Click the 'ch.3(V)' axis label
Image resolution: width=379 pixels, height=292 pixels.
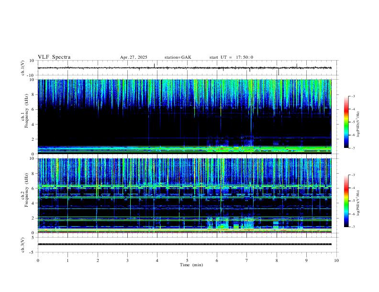23,245
